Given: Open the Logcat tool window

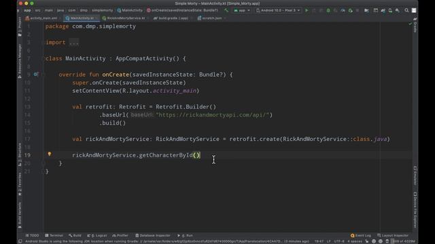Looking at the screenshot, I should pyautogui.click(x=97, y=235).
